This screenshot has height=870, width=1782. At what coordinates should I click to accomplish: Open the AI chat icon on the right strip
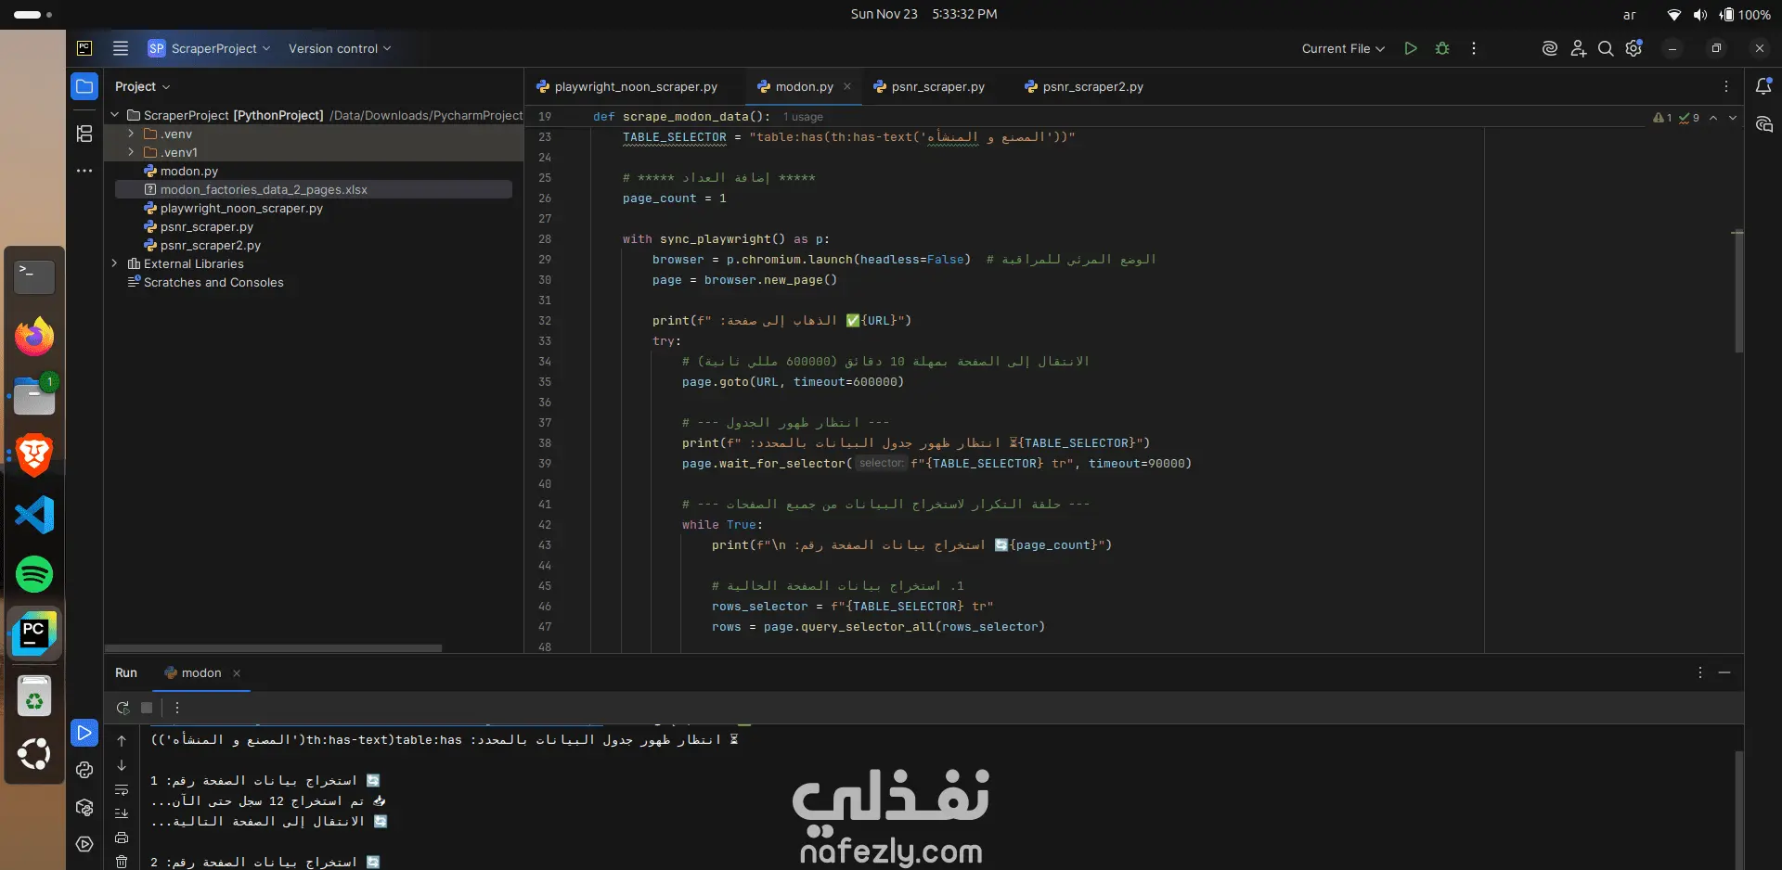[1763, 124]
